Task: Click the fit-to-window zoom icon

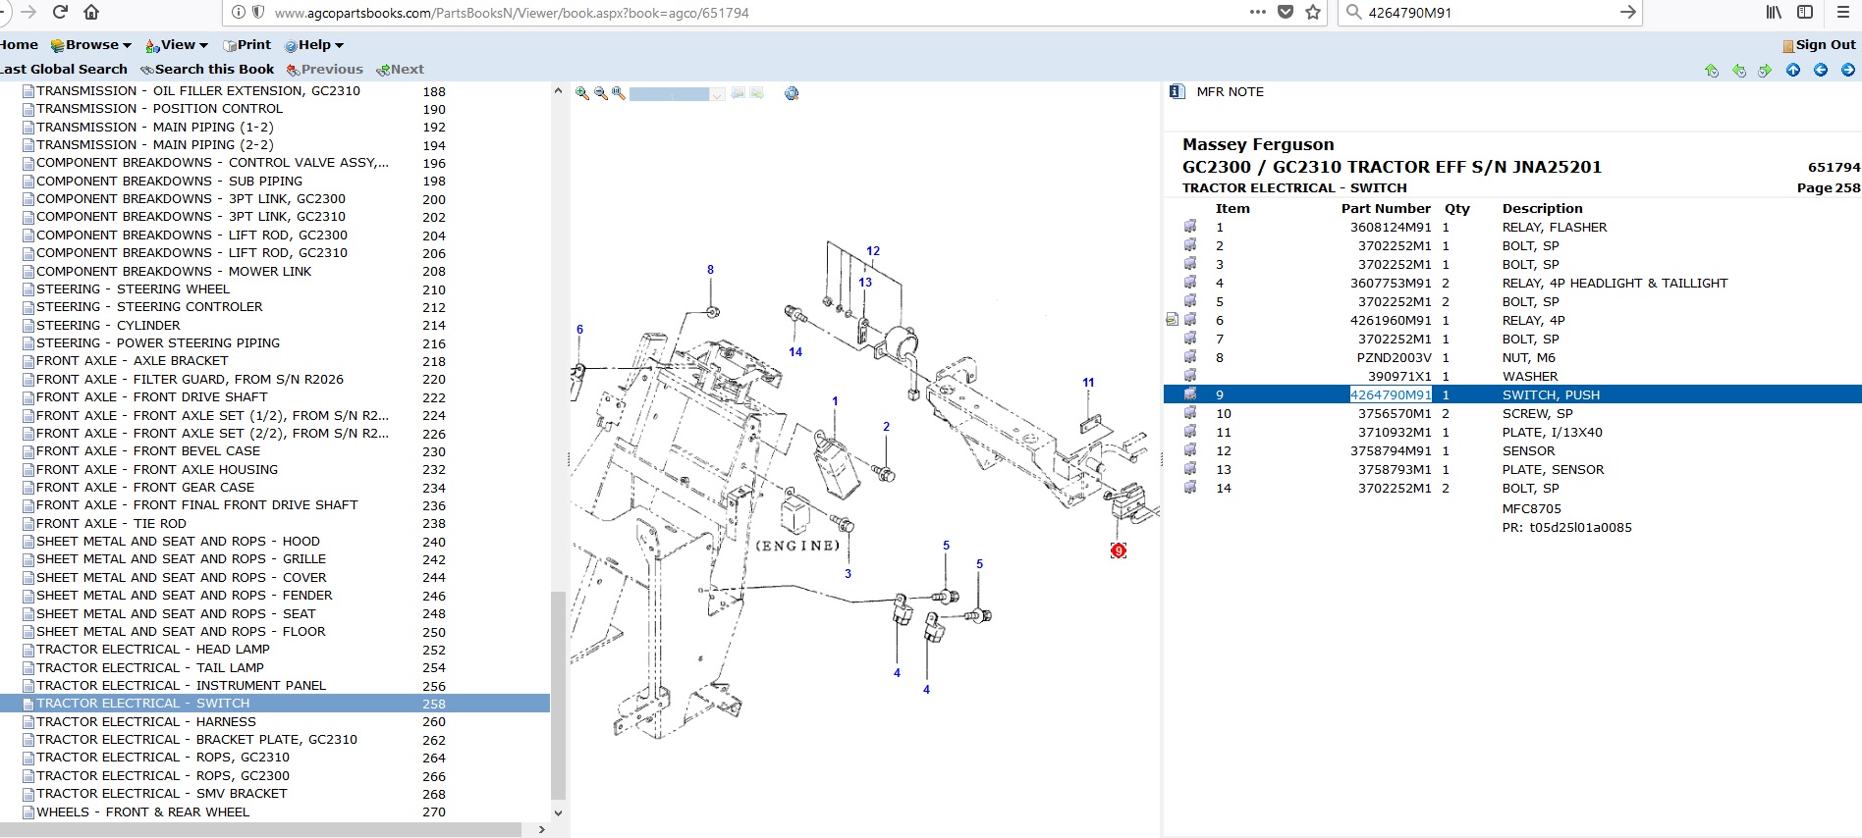Action: click(x=618, y=93)
